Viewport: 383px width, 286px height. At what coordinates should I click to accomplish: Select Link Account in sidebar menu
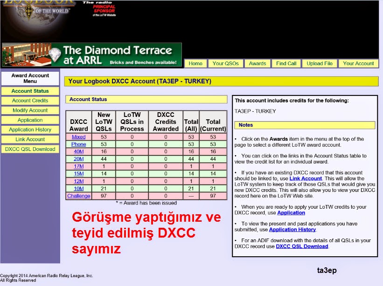(x=30, y=139)
